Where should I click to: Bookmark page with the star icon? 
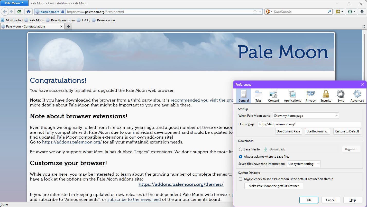(x=255, y=12)
